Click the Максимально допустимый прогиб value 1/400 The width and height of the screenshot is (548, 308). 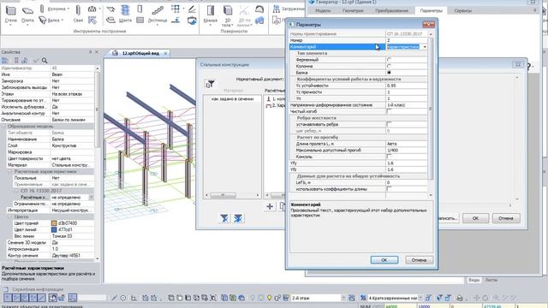[x=406, y=151]
